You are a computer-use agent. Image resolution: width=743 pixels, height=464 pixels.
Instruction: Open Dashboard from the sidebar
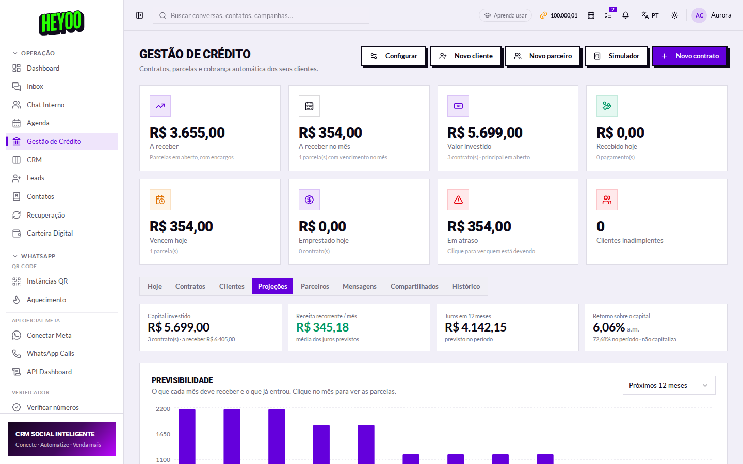(x=61, y=68)
